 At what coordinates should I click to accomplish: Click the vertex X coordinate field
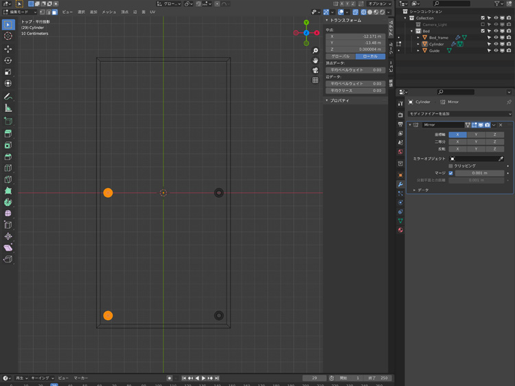point(355,36)
